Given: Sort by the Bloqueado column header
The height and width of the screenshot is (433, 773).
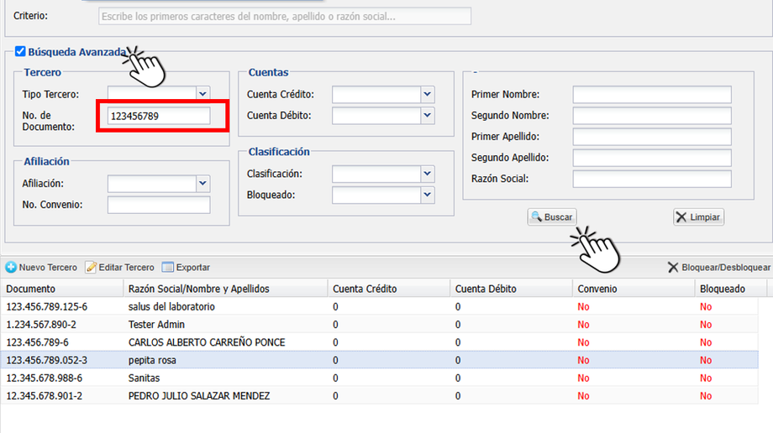Looking at the screenshot, I should pos(731,289).
